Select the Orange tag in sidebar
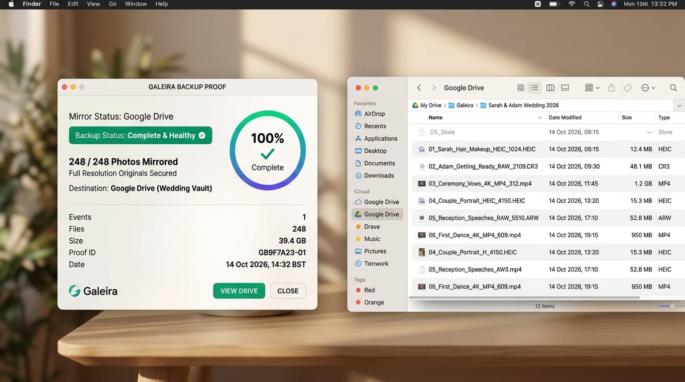 point(370,302)
